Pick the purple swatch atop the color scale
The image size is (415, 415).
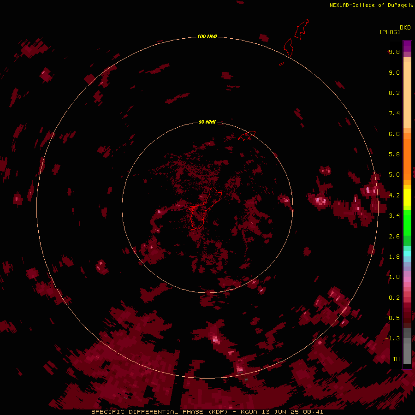coord(407,46)
